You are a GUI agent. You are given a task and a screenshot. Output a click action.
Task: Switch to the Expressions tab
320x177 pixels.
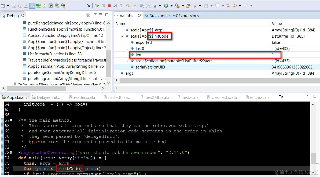click(186, 16)
